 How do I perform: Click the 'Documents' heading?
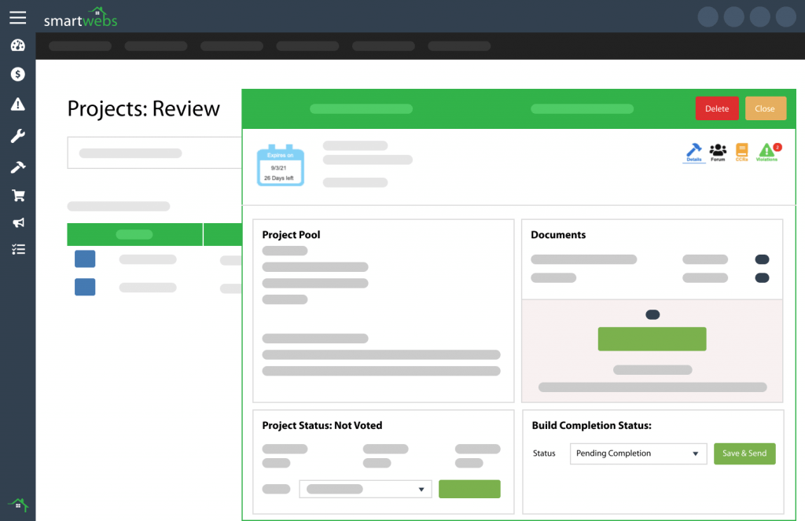click(558, 235)
